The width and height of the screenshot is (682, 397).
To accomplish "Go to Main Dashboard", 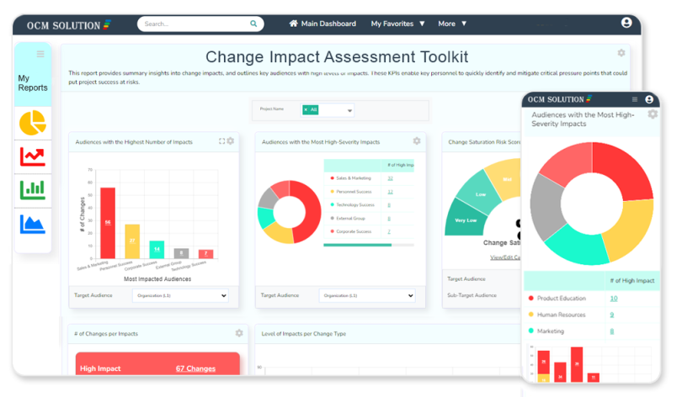I will [x=322, y=24].
